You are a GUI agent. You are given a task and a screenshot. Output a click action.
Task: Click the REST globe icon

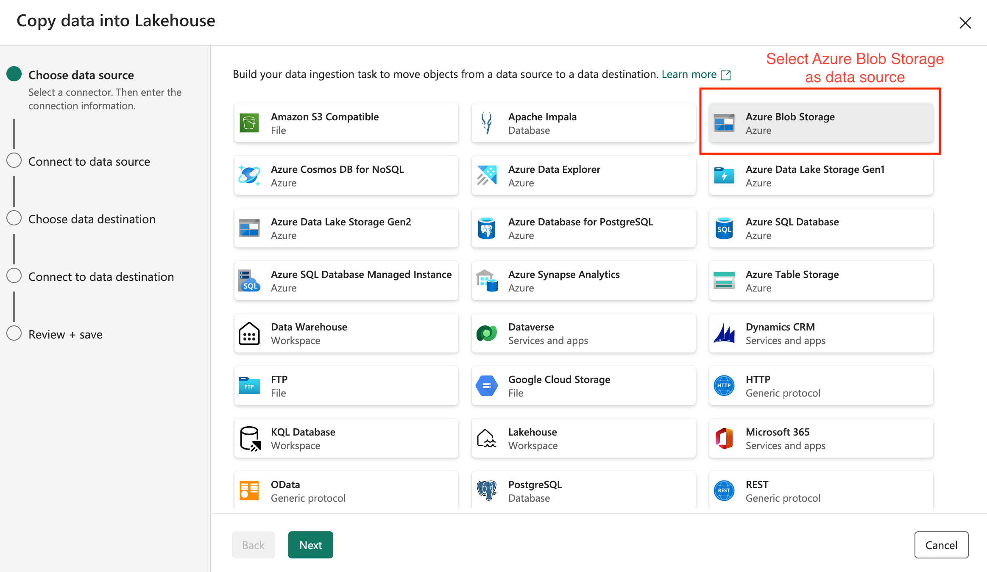724,491
